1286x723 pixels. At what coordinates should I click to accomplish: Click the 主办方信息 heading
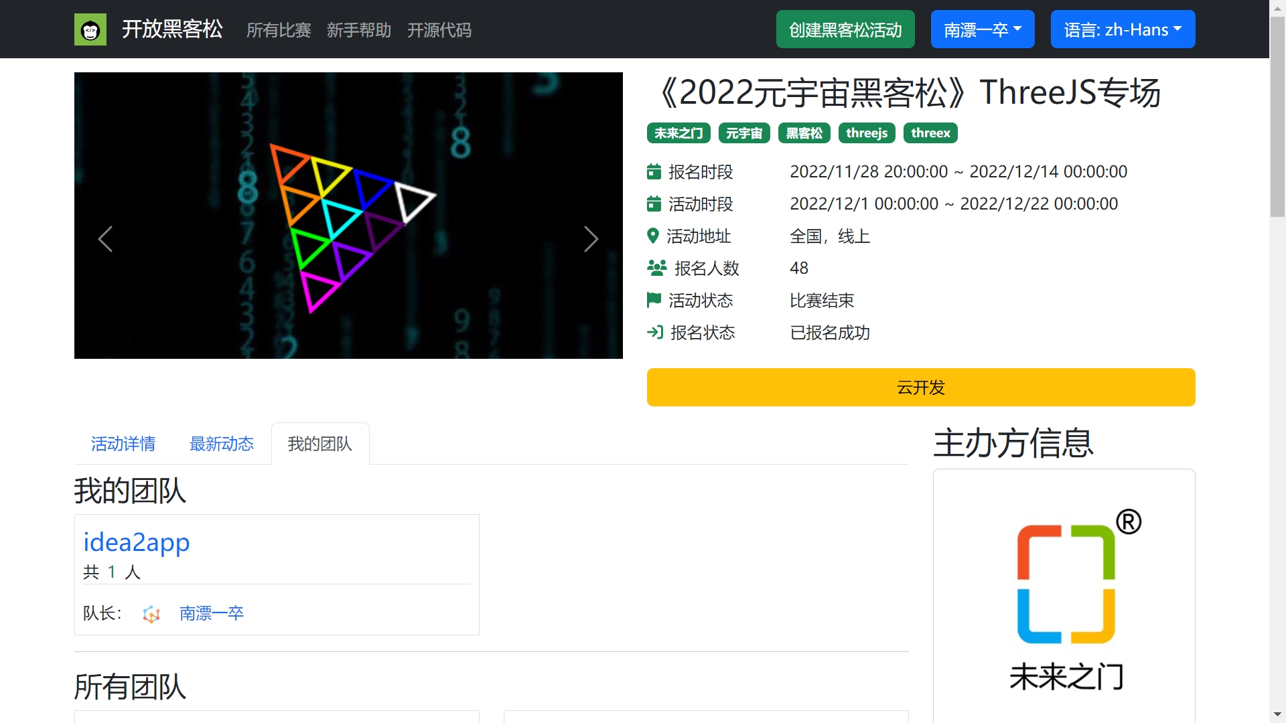tap(1013, 443)
